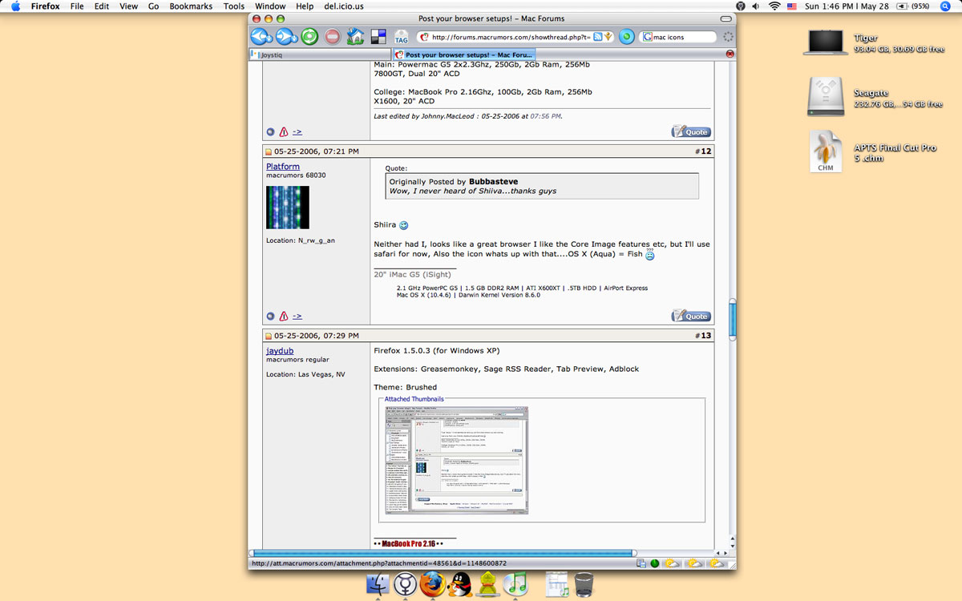Open Spotlight search in the menu bar

pos(946,6)
